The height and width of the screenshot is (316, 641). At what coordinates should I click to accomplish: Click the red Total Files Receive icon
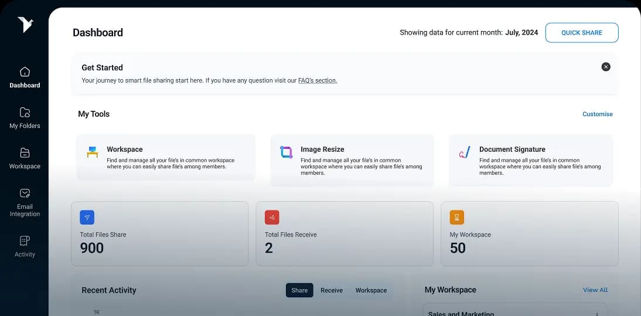[x=272, y=218]
